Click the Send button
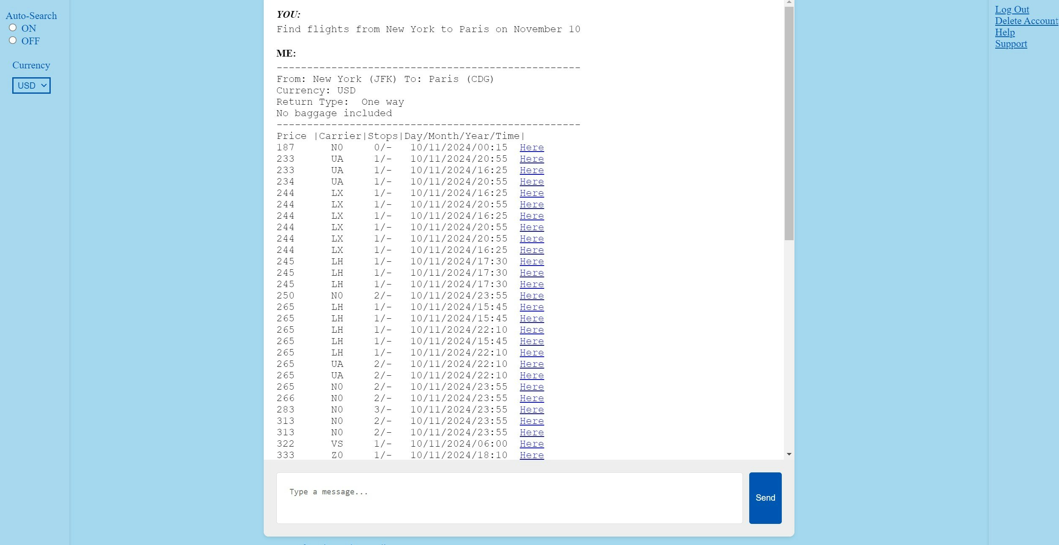Viewport: 1059px width, 545px height. 765,498
